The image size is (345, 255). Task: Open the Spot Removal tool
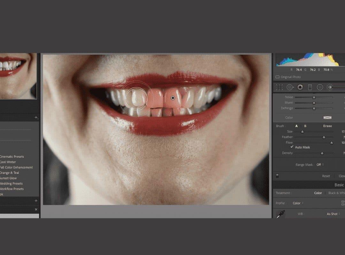pos(290,87)
